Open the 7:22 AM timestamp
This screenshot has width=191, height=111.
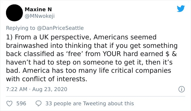click(17, 89)
